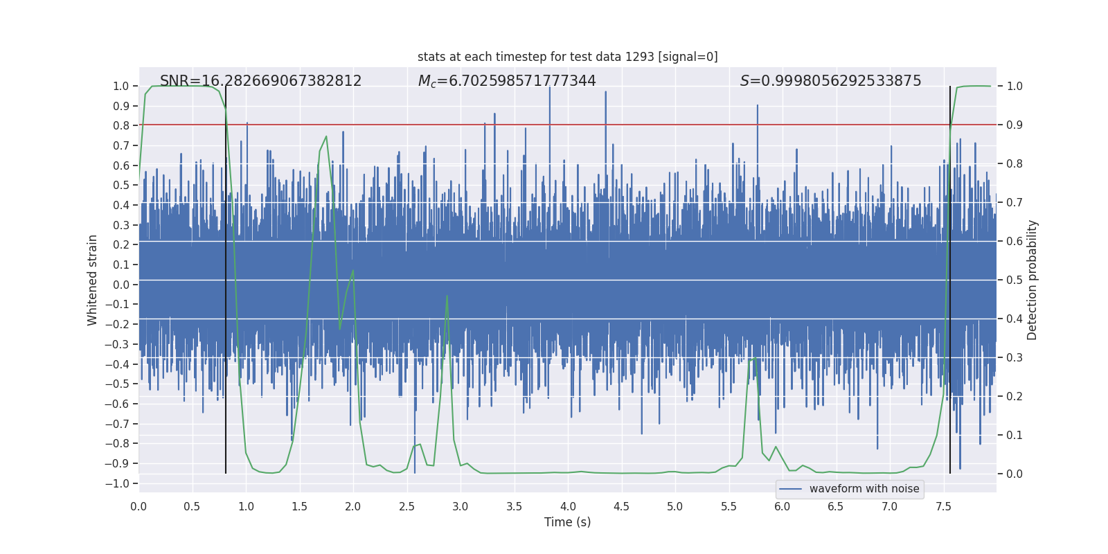Click the blue line sample in the legend
Image resolution: width=1108 pixels, height=554 pixels.
(x=791, y=489)
